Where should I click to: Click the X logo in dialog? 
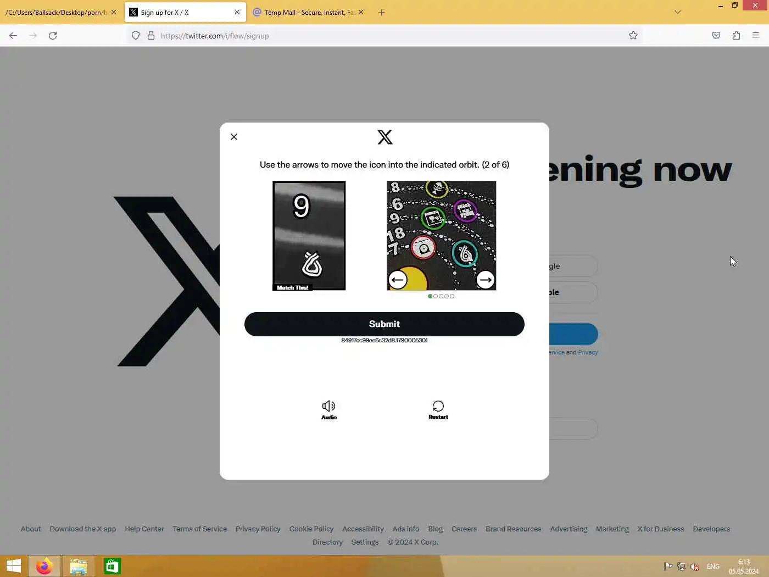[385, 137]
